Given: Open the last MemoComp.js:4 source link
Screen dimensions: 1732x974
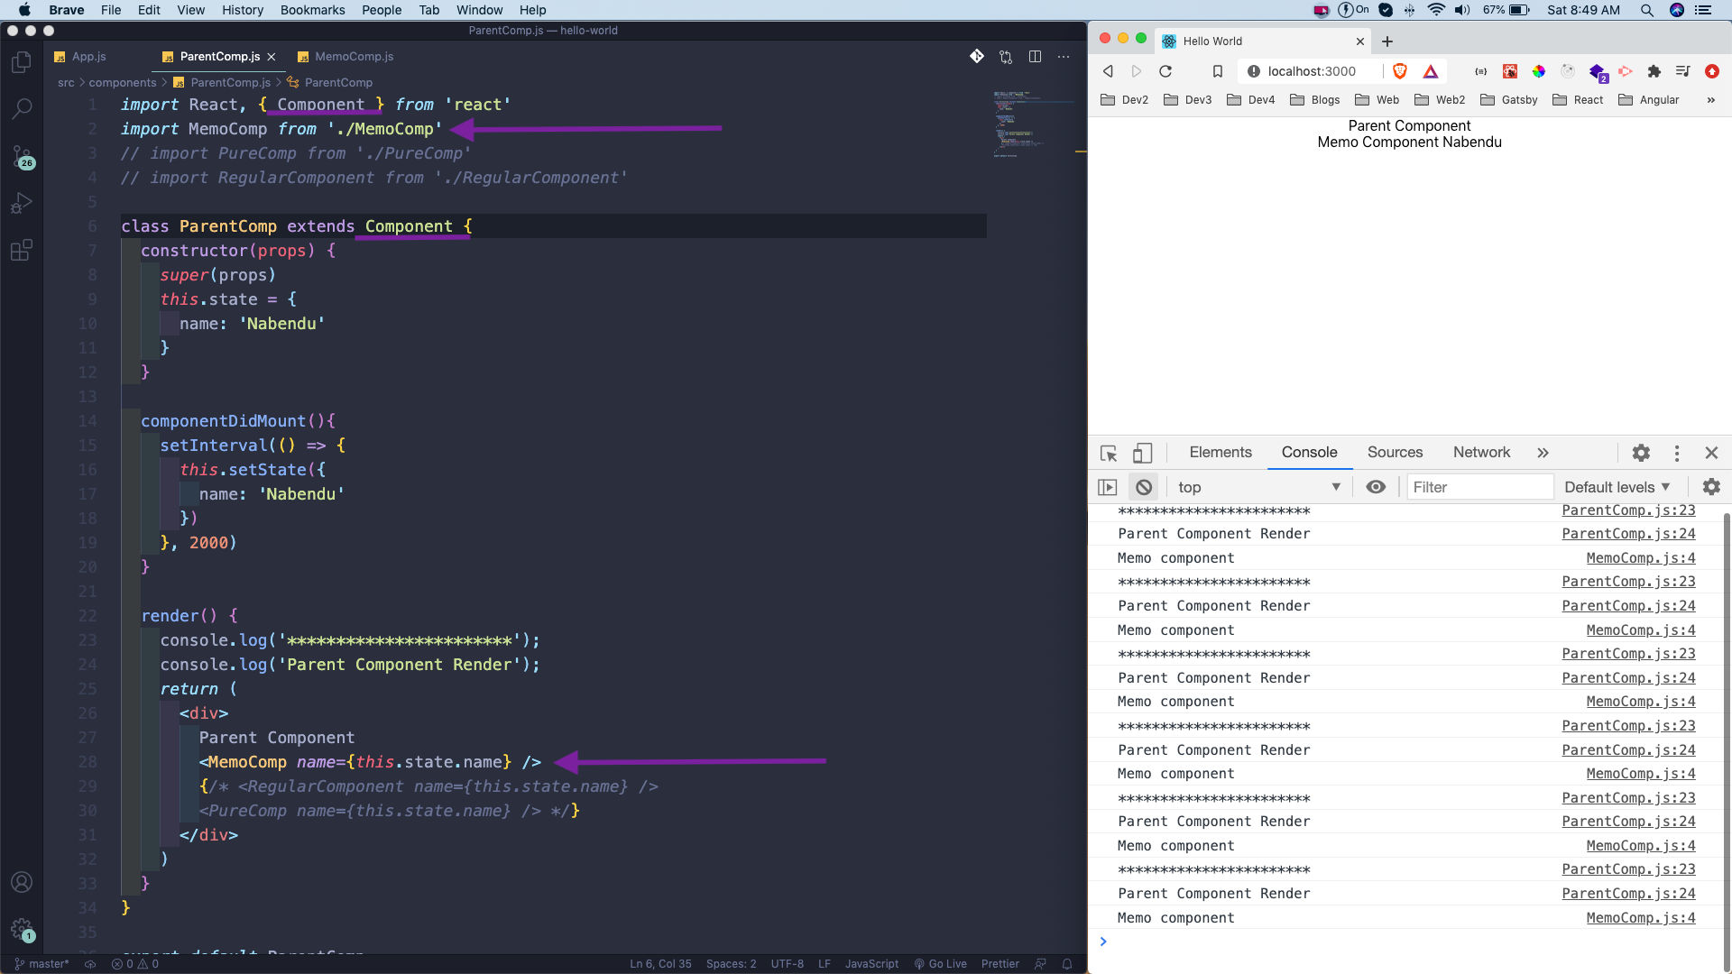Looking at the screenshot, I should [1641, 918].
